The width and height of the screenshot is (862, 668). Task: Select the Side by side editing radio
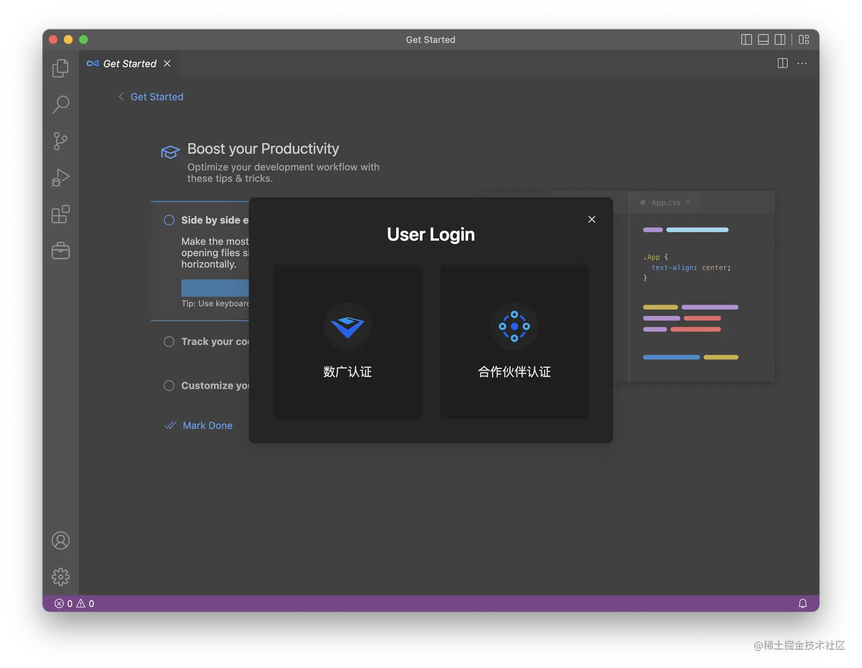169,220
